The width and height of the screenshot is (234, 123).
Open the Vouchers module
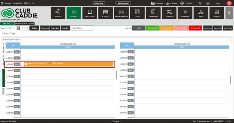[x=185, y=13]
